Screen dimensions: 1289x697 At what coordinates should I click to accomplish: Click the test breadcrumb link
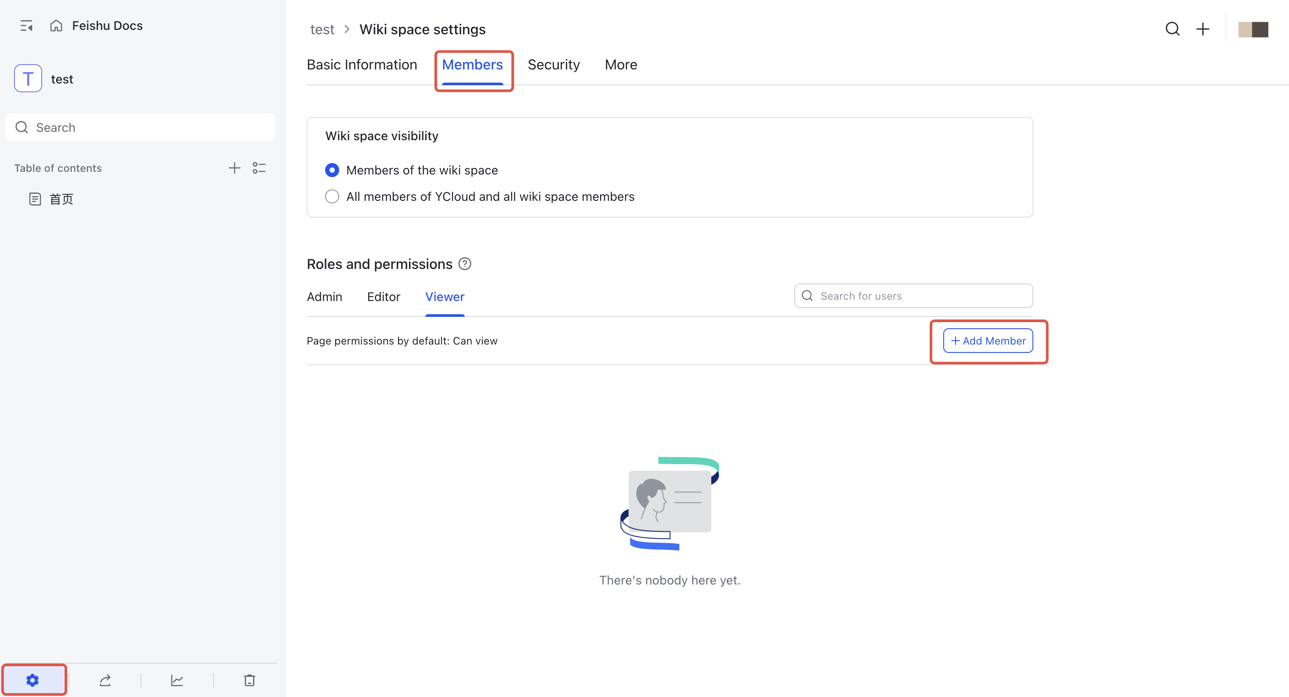tap(322, 29)
